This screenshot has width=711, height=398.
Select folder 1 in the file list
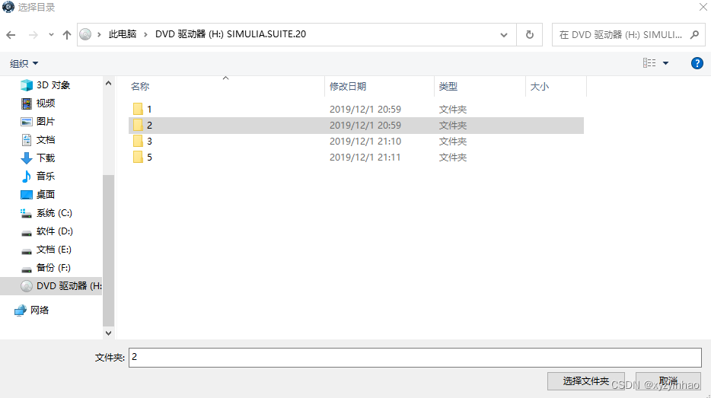coord(149,110)
